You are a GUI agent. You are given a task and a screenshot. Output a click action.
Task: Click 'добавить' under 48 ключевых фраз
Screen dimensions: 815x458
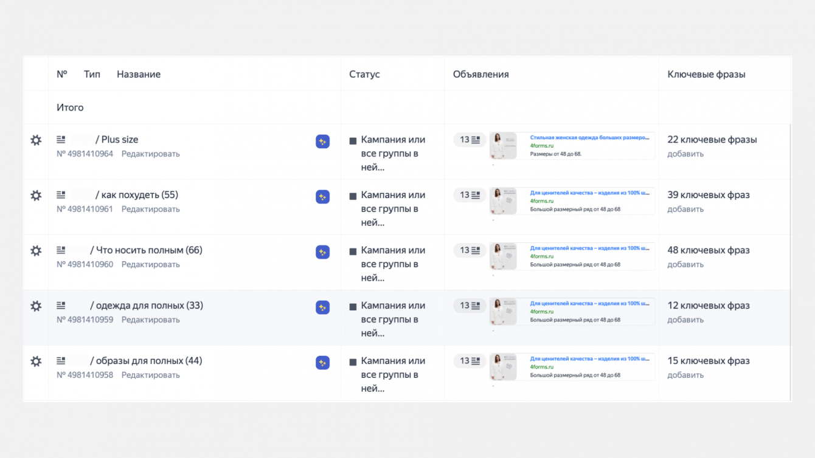pos(685,265)
